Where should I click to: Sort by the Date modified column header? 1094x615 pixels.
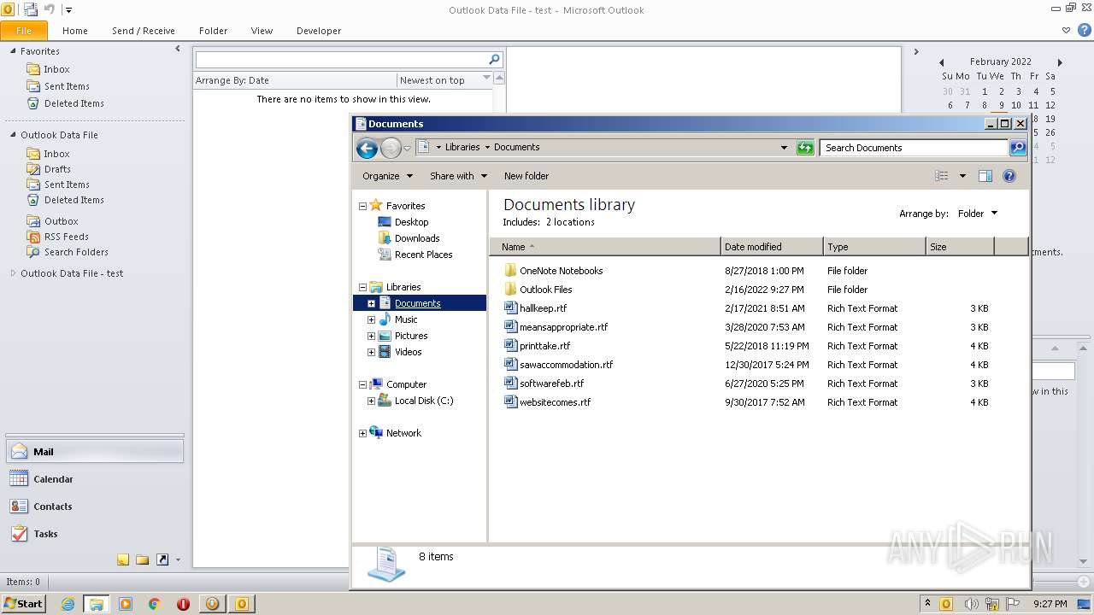pos(772,247)
